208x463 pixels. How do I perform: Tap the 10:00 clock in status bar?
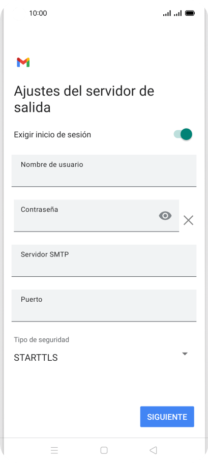[x=38, y=13]
